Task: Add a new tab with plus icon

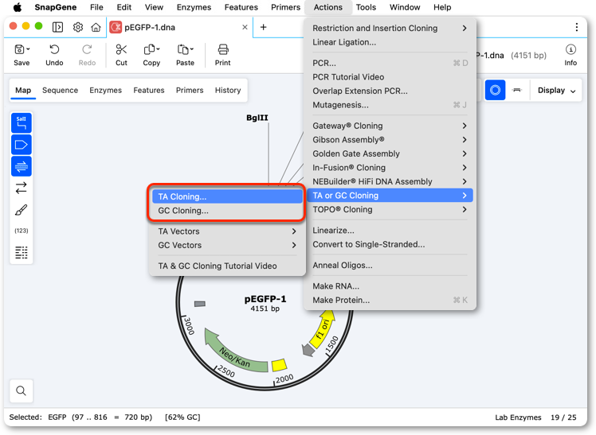Action: [263, 27]
